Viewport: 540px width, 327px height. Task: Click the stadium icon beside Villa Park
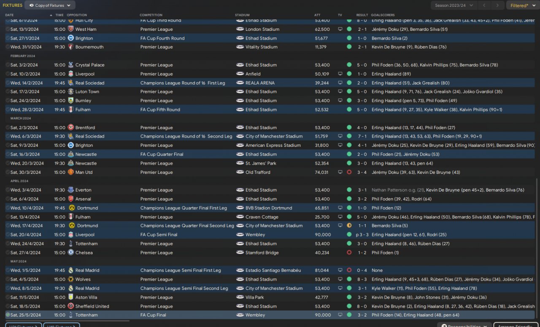[x=240, y=297]
